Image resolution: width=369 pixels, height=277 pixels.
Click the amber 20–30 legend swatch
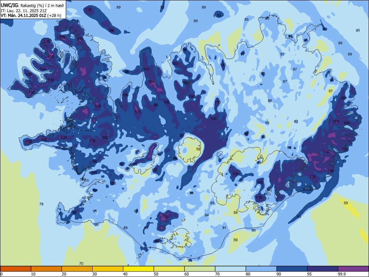(77, 269)
